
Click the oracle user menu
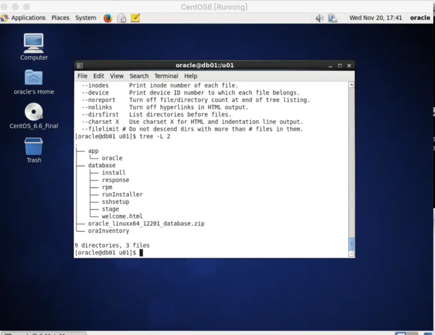click(x=420, y=18)
